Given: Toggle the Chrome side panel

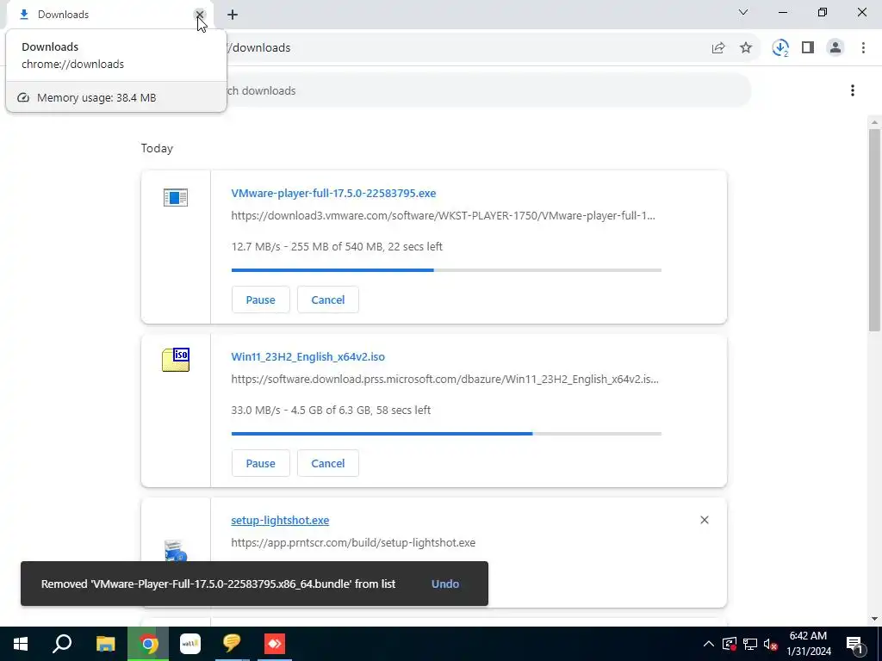Looking at the screenshot, I should pos(808,48).
